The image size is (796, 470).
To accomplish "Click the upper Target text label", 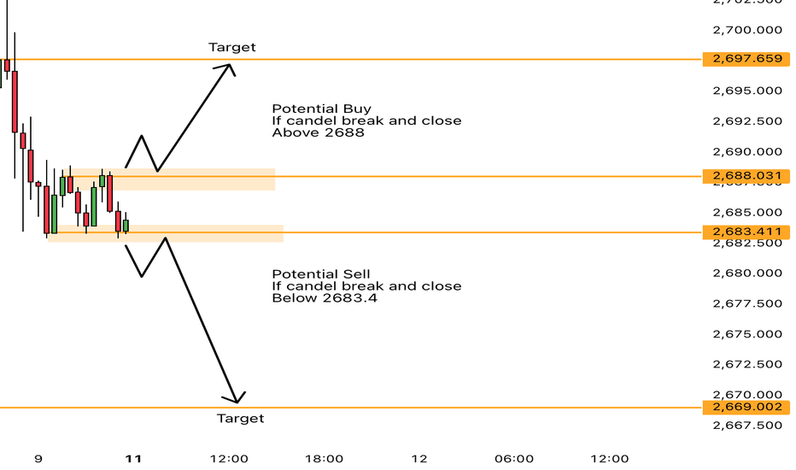I will [232, 47].
